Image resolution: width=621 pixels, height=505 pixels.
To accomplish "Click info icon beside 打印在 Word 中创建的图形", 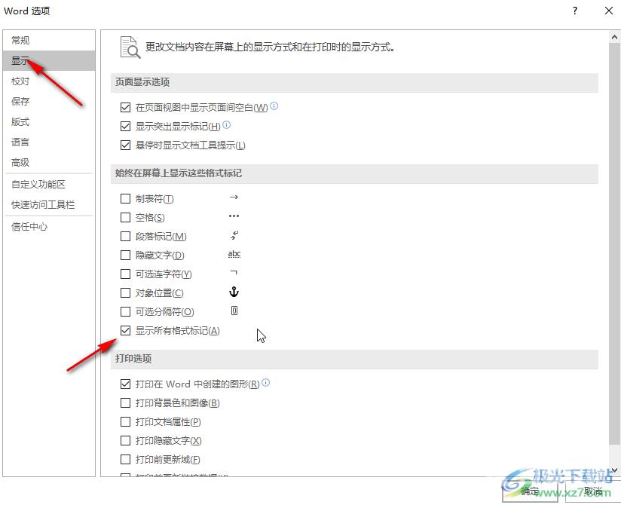I will click(266, 382).
